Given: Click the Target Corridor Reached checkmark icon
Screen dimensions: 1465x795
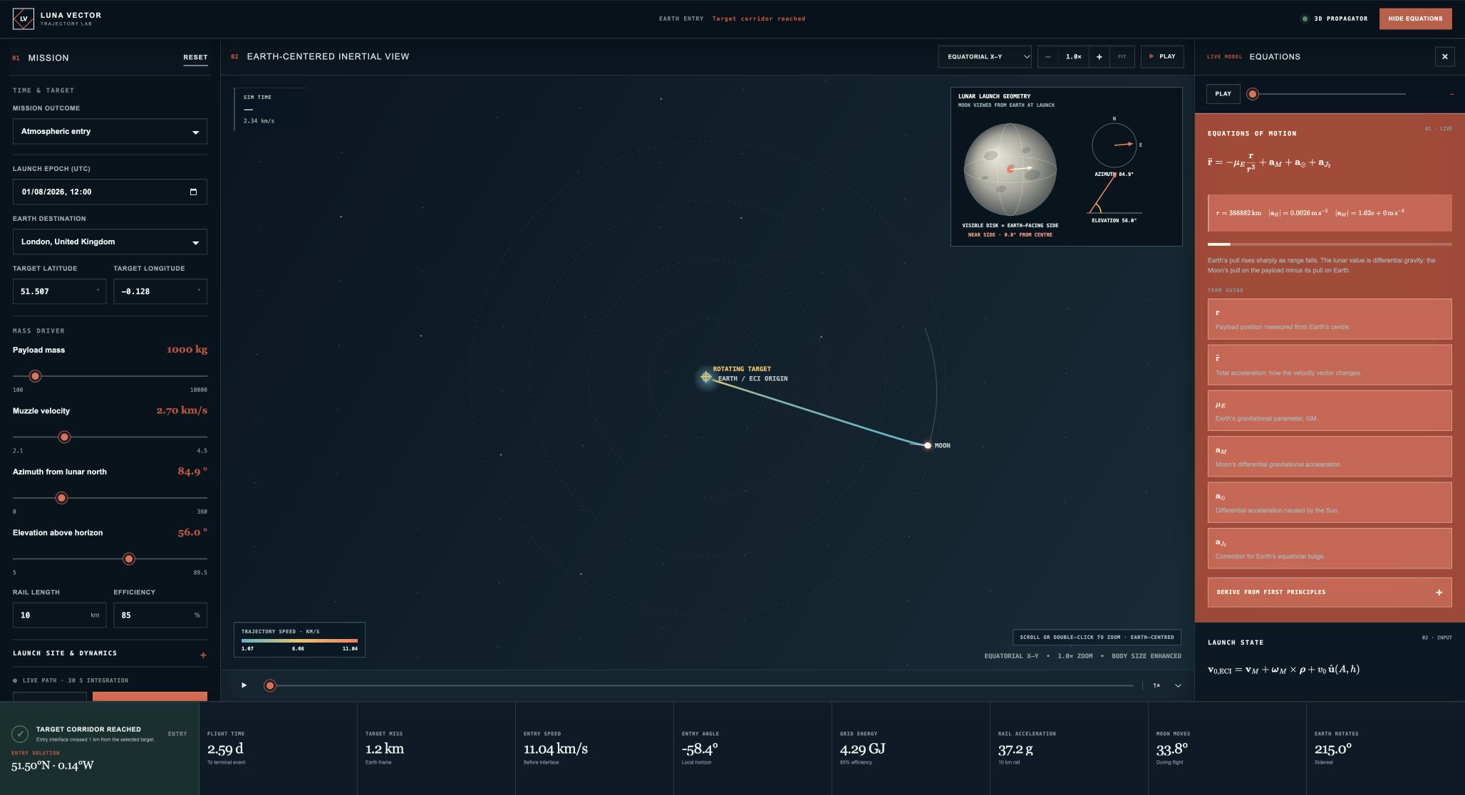Looking at the screenshot, I should point(20,733).
